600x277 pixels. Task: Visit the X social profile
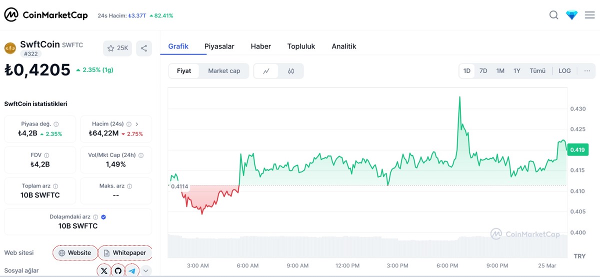pos(103,270)
